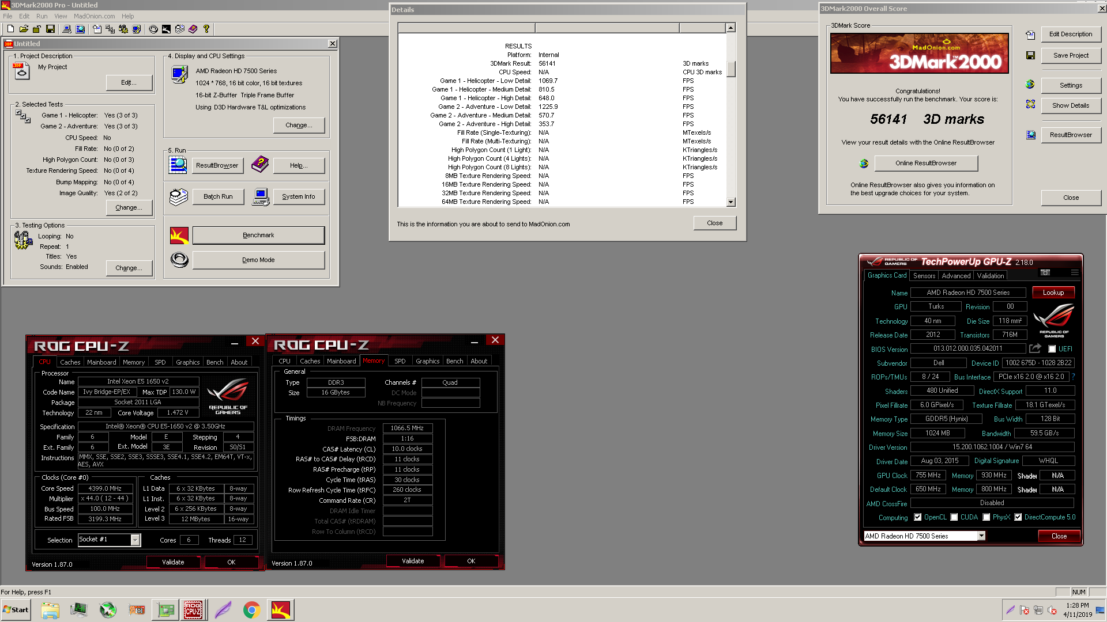The image size is (1107, 622).
Task: Click the Show Details button
Action: (1071, 105)
